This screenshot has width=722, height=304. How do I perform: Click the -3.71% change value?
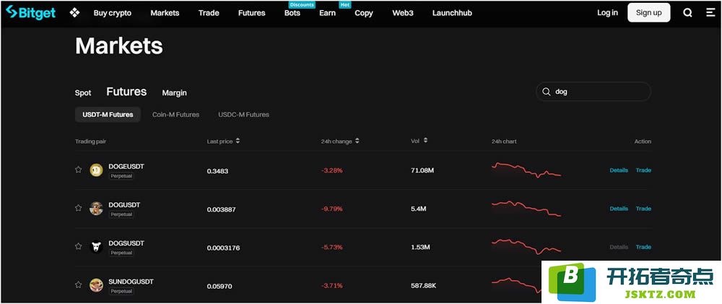pos(331,285)
